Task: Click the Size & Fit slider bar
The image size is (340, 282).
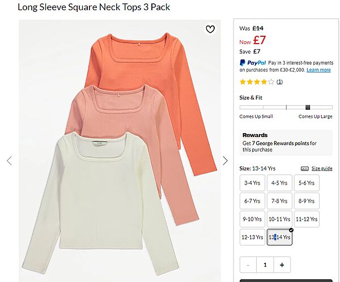Action: click(286, 107)
